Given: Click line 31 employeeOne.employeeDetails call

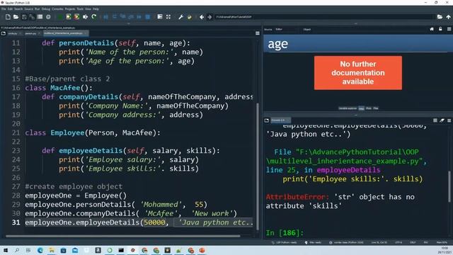Looking at the screenshot, I should tap(139, 222).
